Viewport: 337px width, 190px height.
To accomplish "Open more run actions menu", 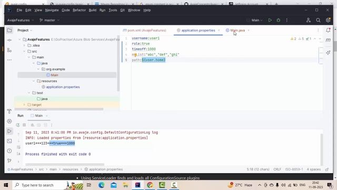I will (x=286, y=20).
